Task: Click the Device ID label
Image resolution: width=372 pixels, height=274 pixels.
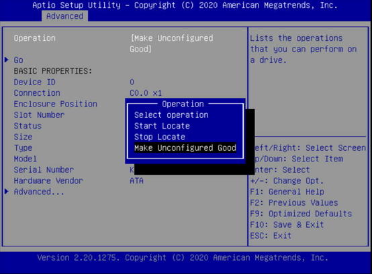Action: (x=35, y=82)
